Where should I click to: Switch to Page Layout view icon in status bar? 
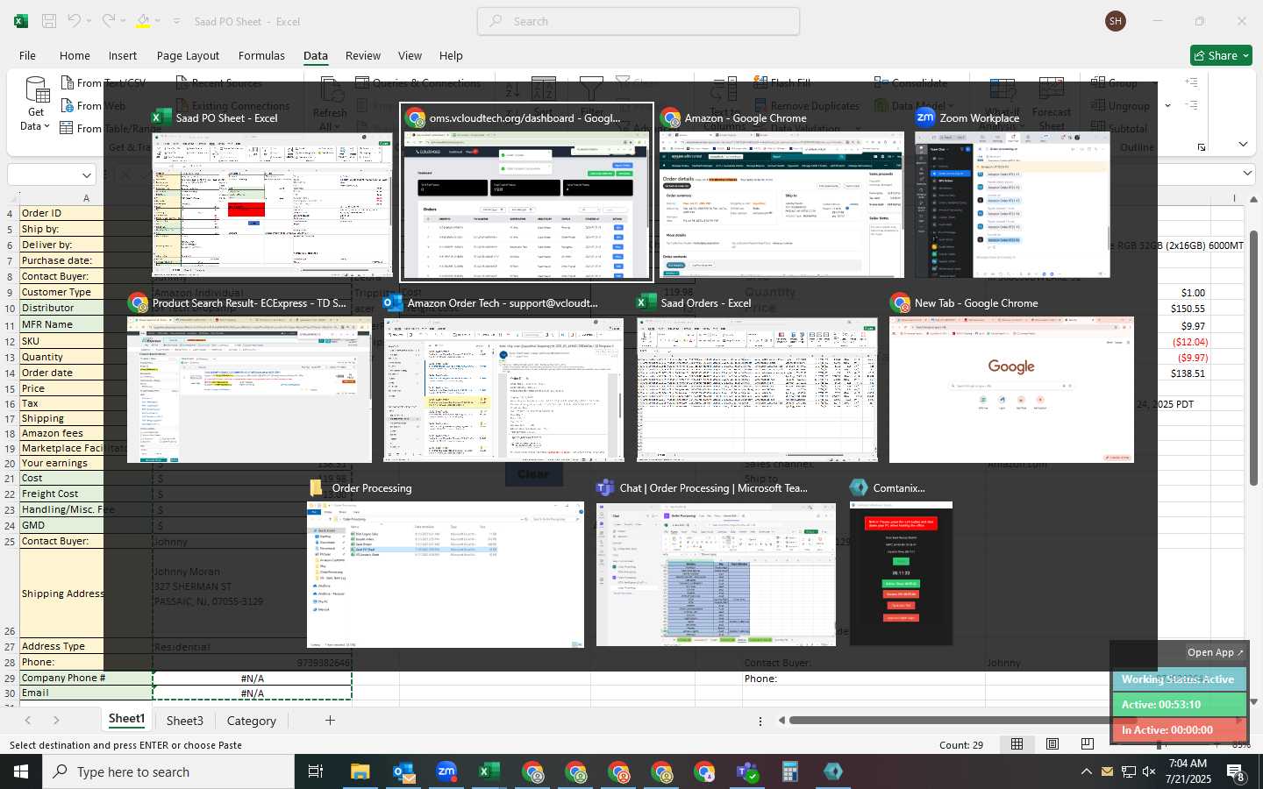coord(1052,744)
